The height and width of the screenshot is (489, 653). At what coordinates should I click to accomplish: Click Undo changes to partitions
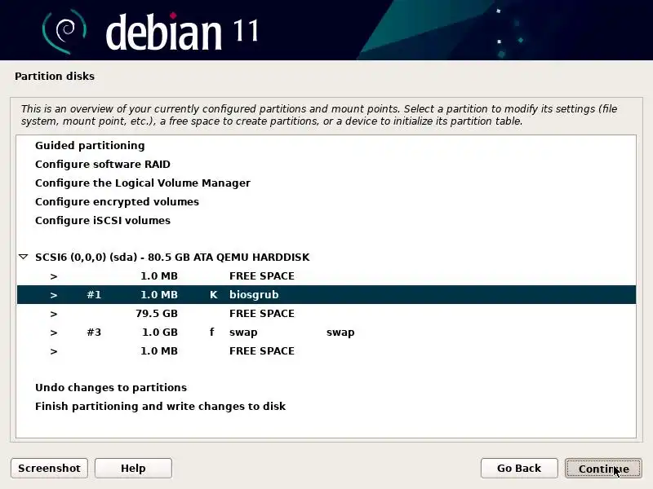[x=326, y=388]
